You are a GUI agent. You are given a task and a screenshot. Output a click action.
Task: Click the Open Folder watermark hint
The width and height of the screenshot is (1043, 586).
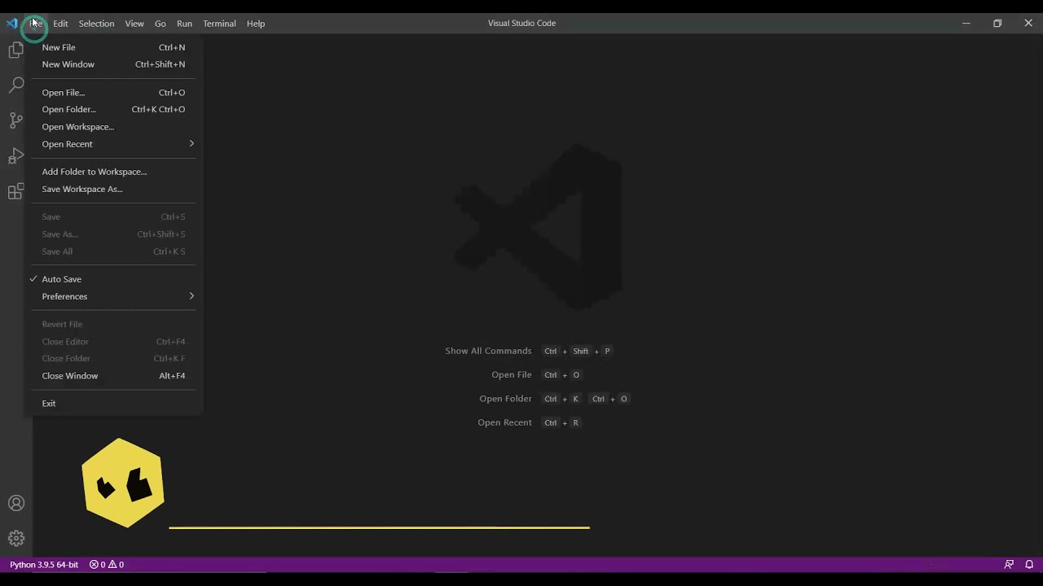point(505,399)
